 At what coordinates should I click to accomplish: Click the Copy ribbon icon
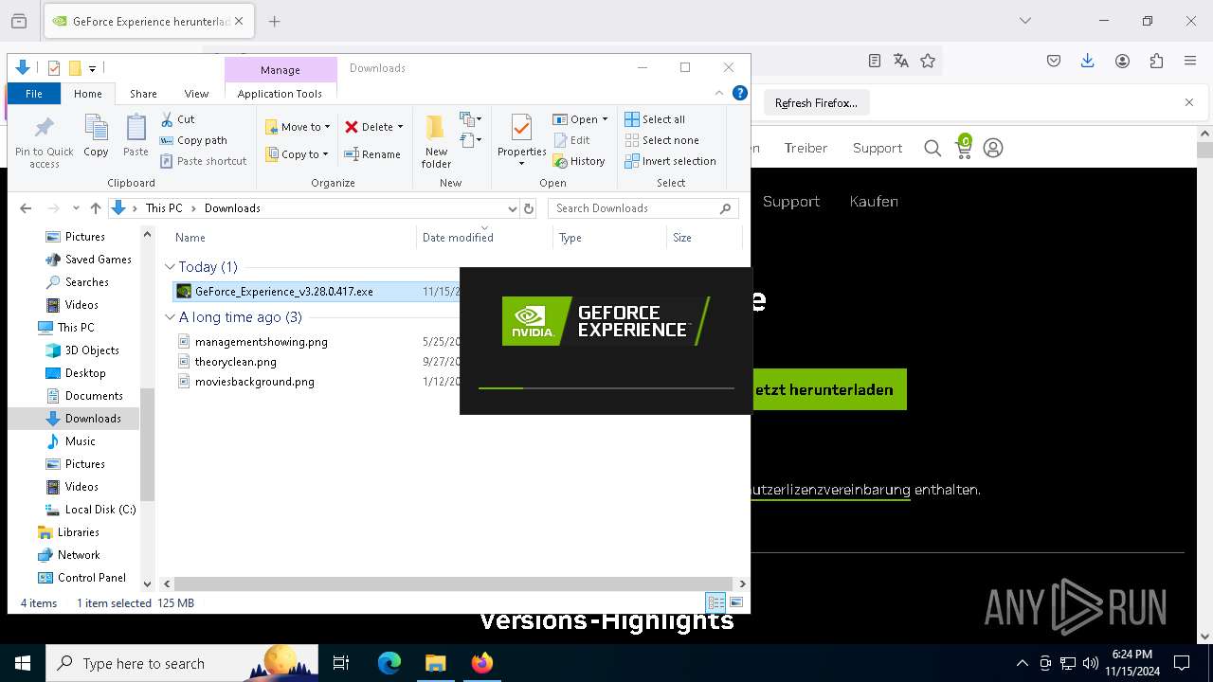click(x=96, y=136)
